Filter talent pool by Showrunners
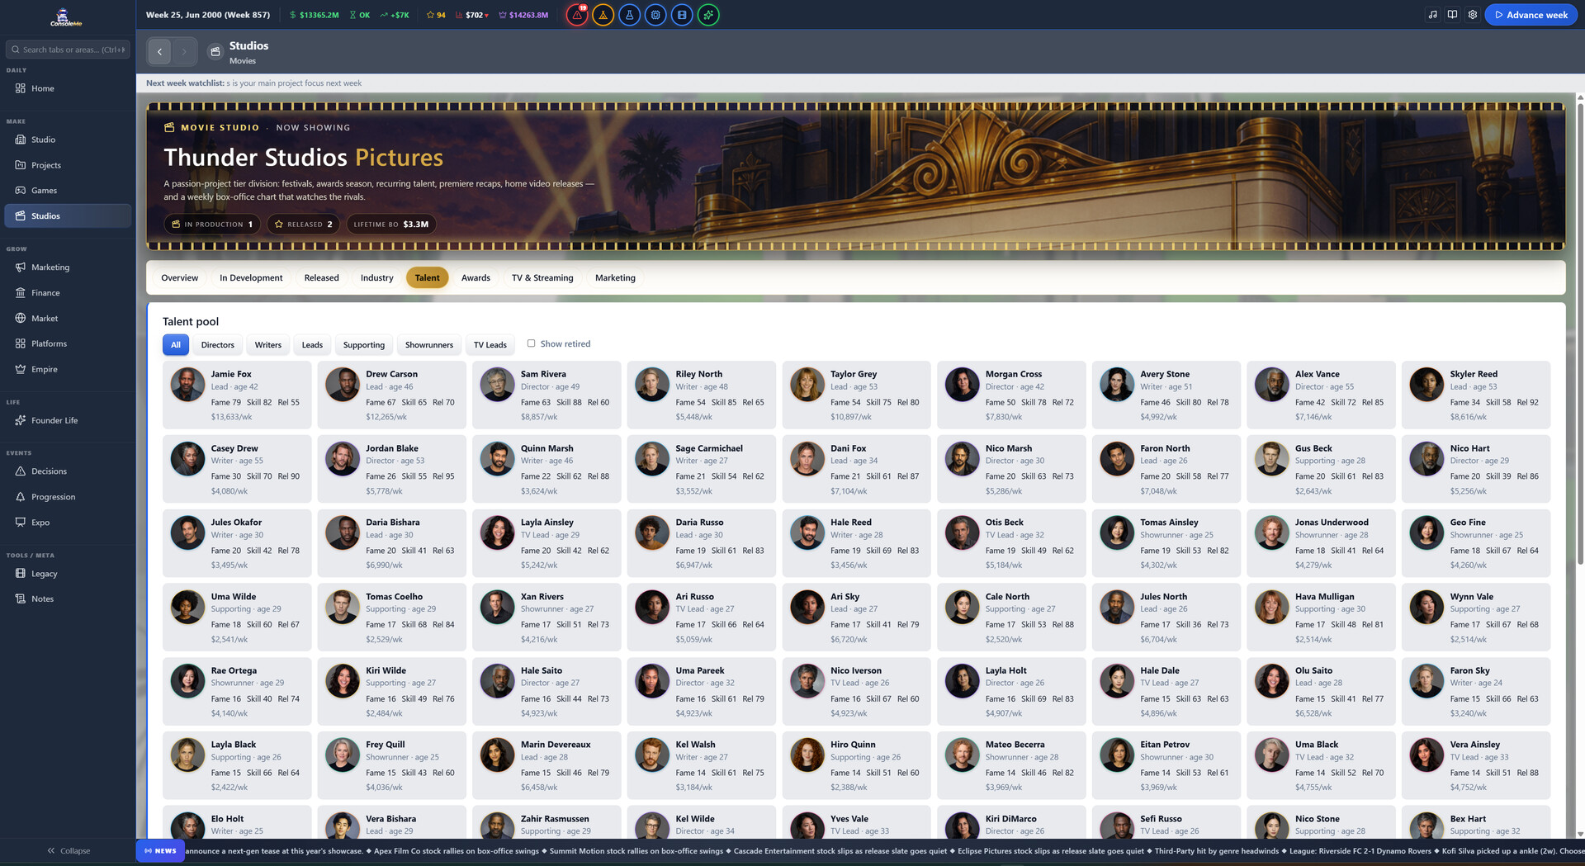 point(428,345)
